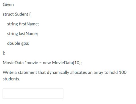Click the struct name "Sudent"
The image size is (136, 104).
[22, 14]
